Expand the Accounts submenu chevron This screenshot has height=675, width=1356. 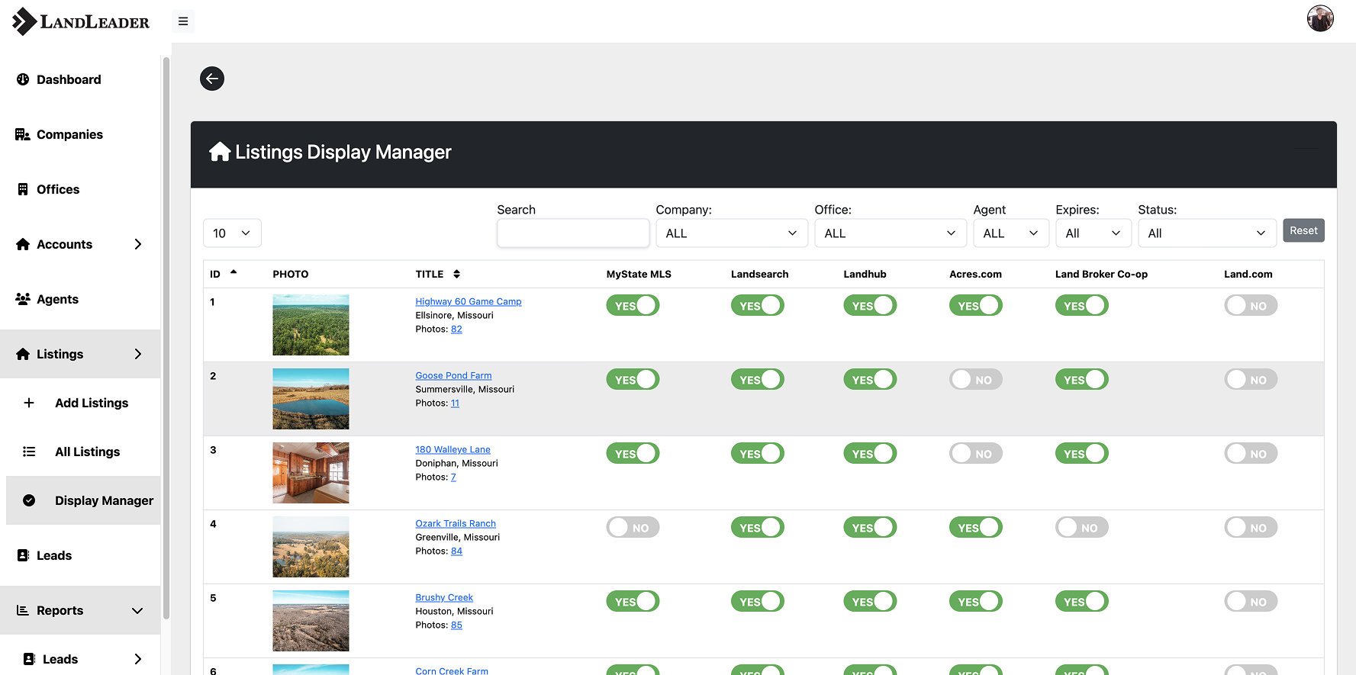pyautogui.click(x=138, y=244)
